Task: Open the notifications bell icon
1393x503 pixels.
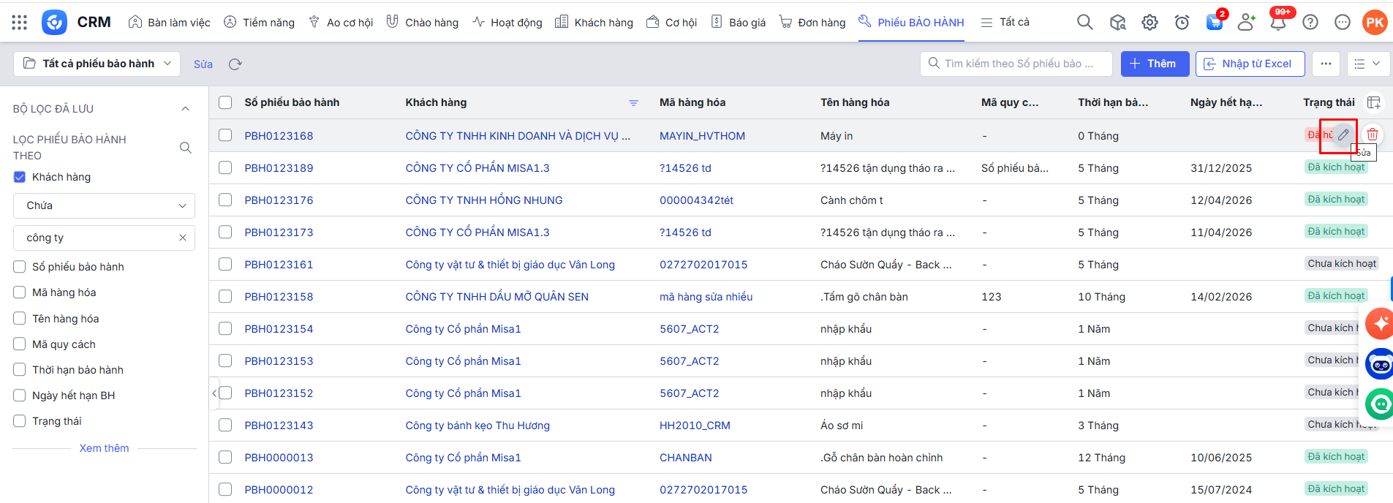Action: tap(1278, 23)
